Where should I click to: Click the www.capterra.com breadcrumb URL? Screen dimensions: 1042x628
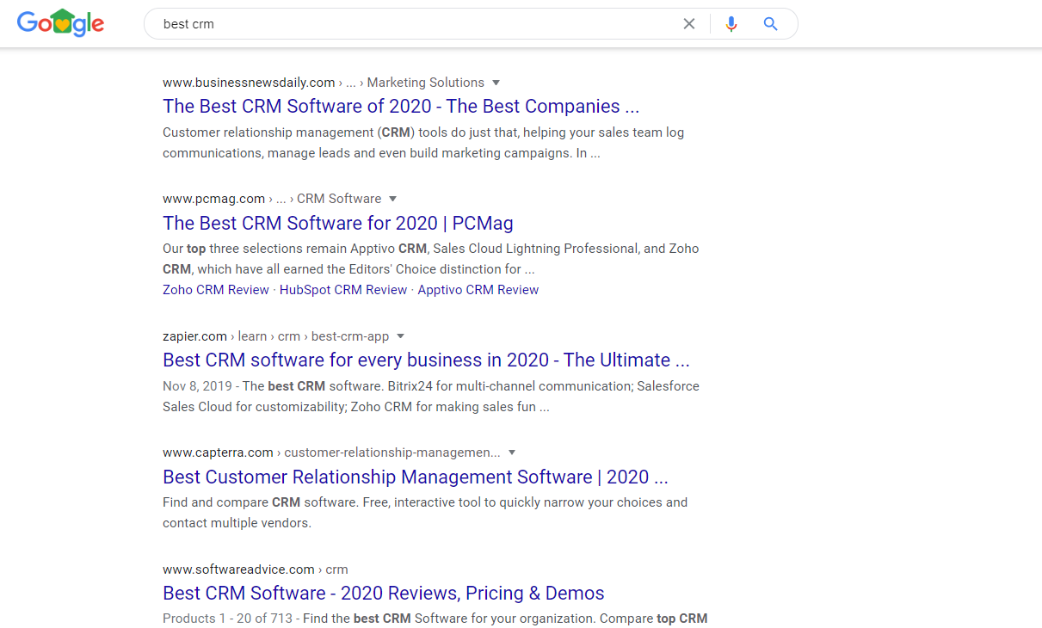pos(218,453)
